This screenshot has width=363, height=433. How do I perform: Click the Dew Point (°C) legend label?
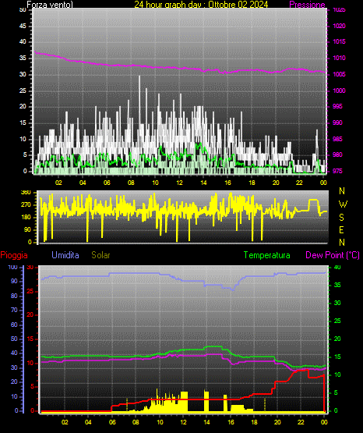(x=333, y=255)
